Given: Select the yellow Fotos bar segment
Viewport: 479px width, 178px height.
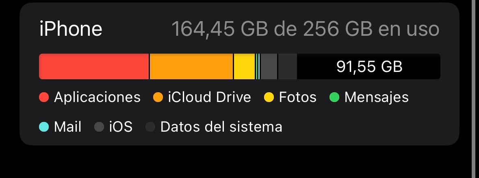Looking at the screenshot, I should (x=245, y=67).
